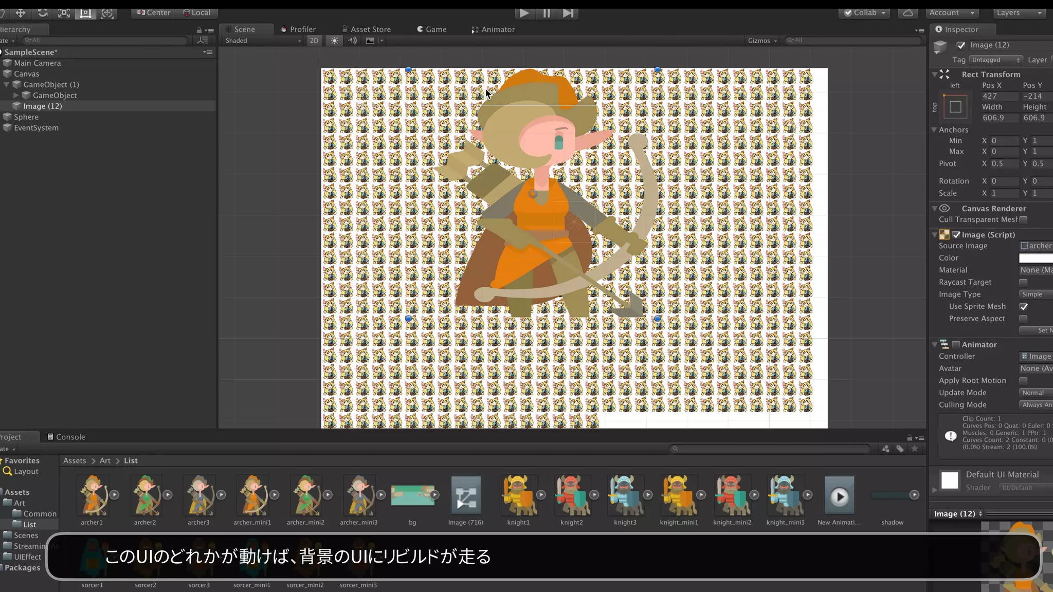Click the Set Native Size button
Image resolution: width=1053 pixels, height=592 pixels.
tap(1036, 330)
